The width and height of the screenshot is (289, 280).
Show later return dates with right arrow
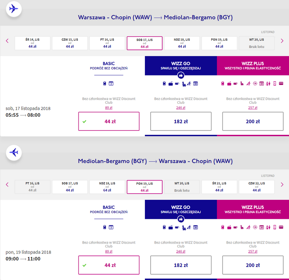(x=282, y=185)
